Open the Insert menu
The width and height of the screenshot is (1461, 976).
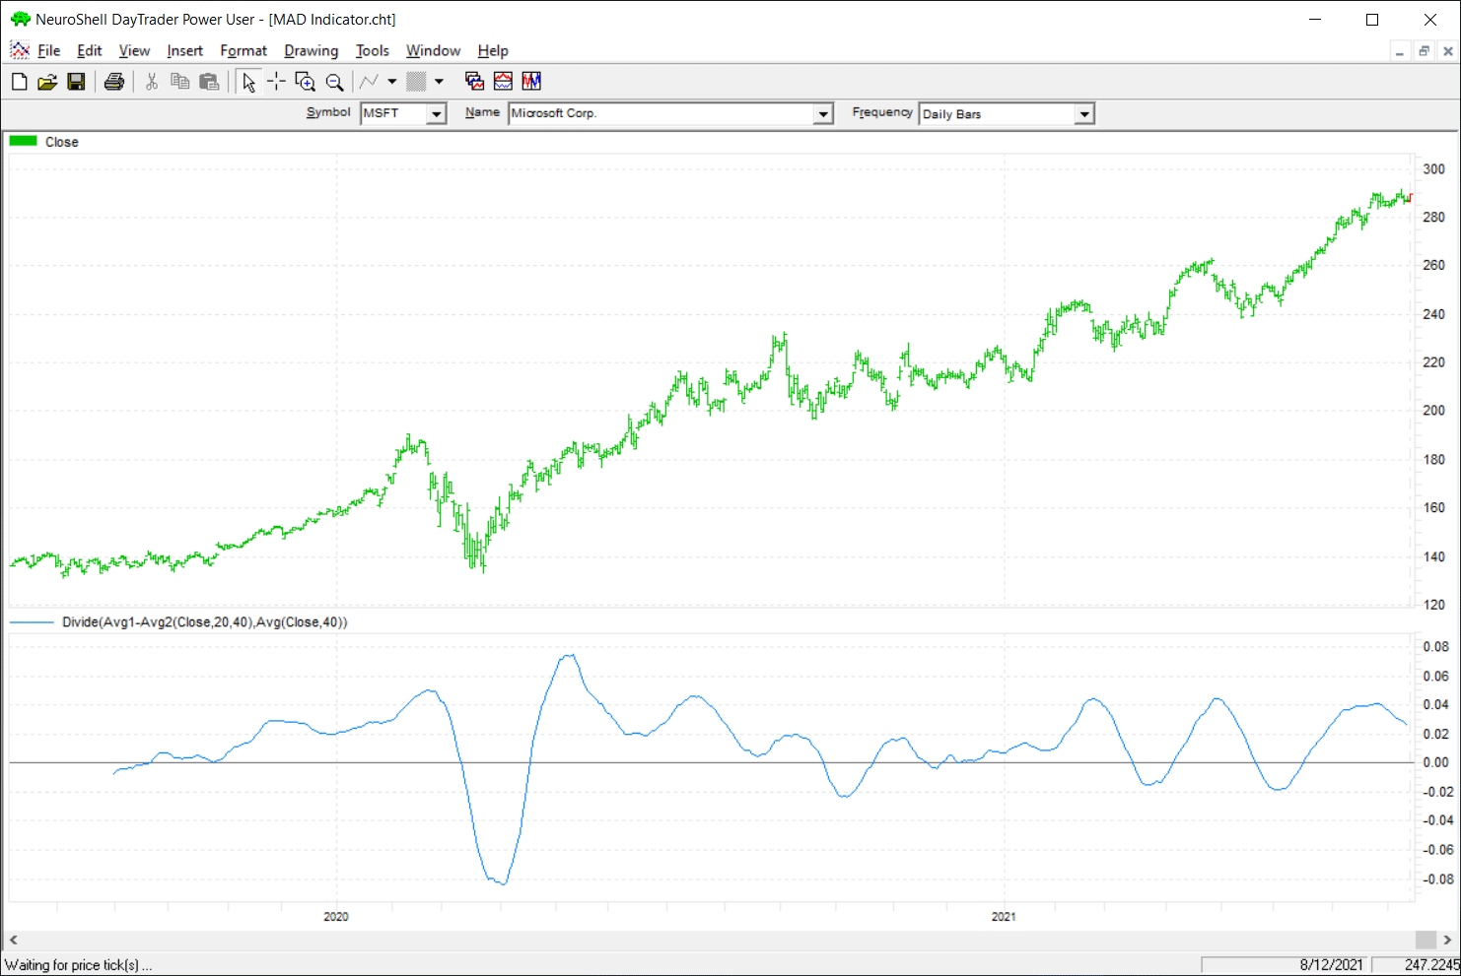point(184,51)
